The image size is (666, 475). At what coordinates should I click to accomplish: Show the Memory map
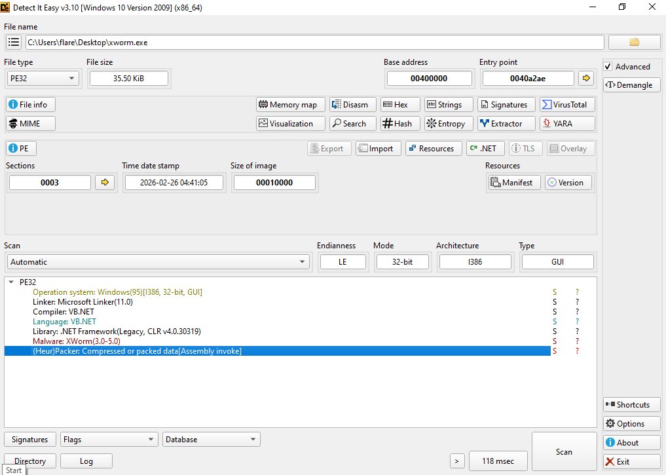click(288, 105)
